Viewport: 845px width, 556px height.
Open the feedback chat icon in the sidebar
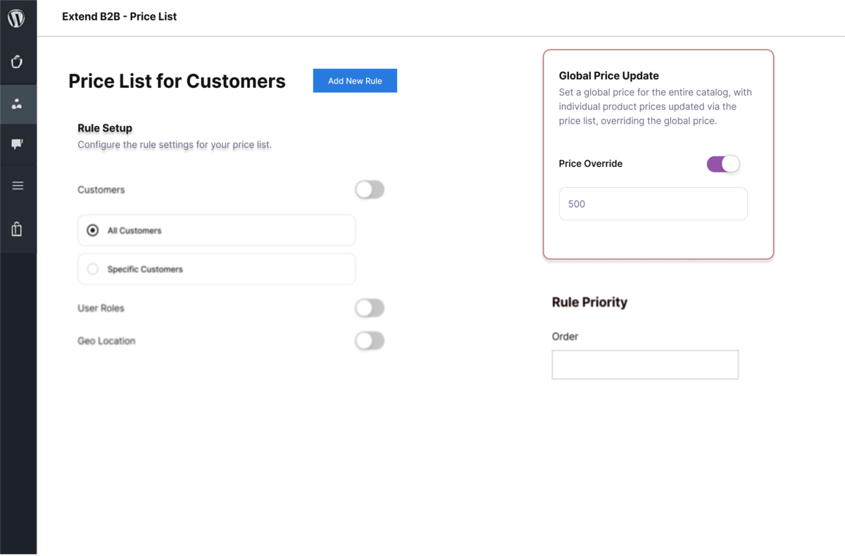point(18,144)
